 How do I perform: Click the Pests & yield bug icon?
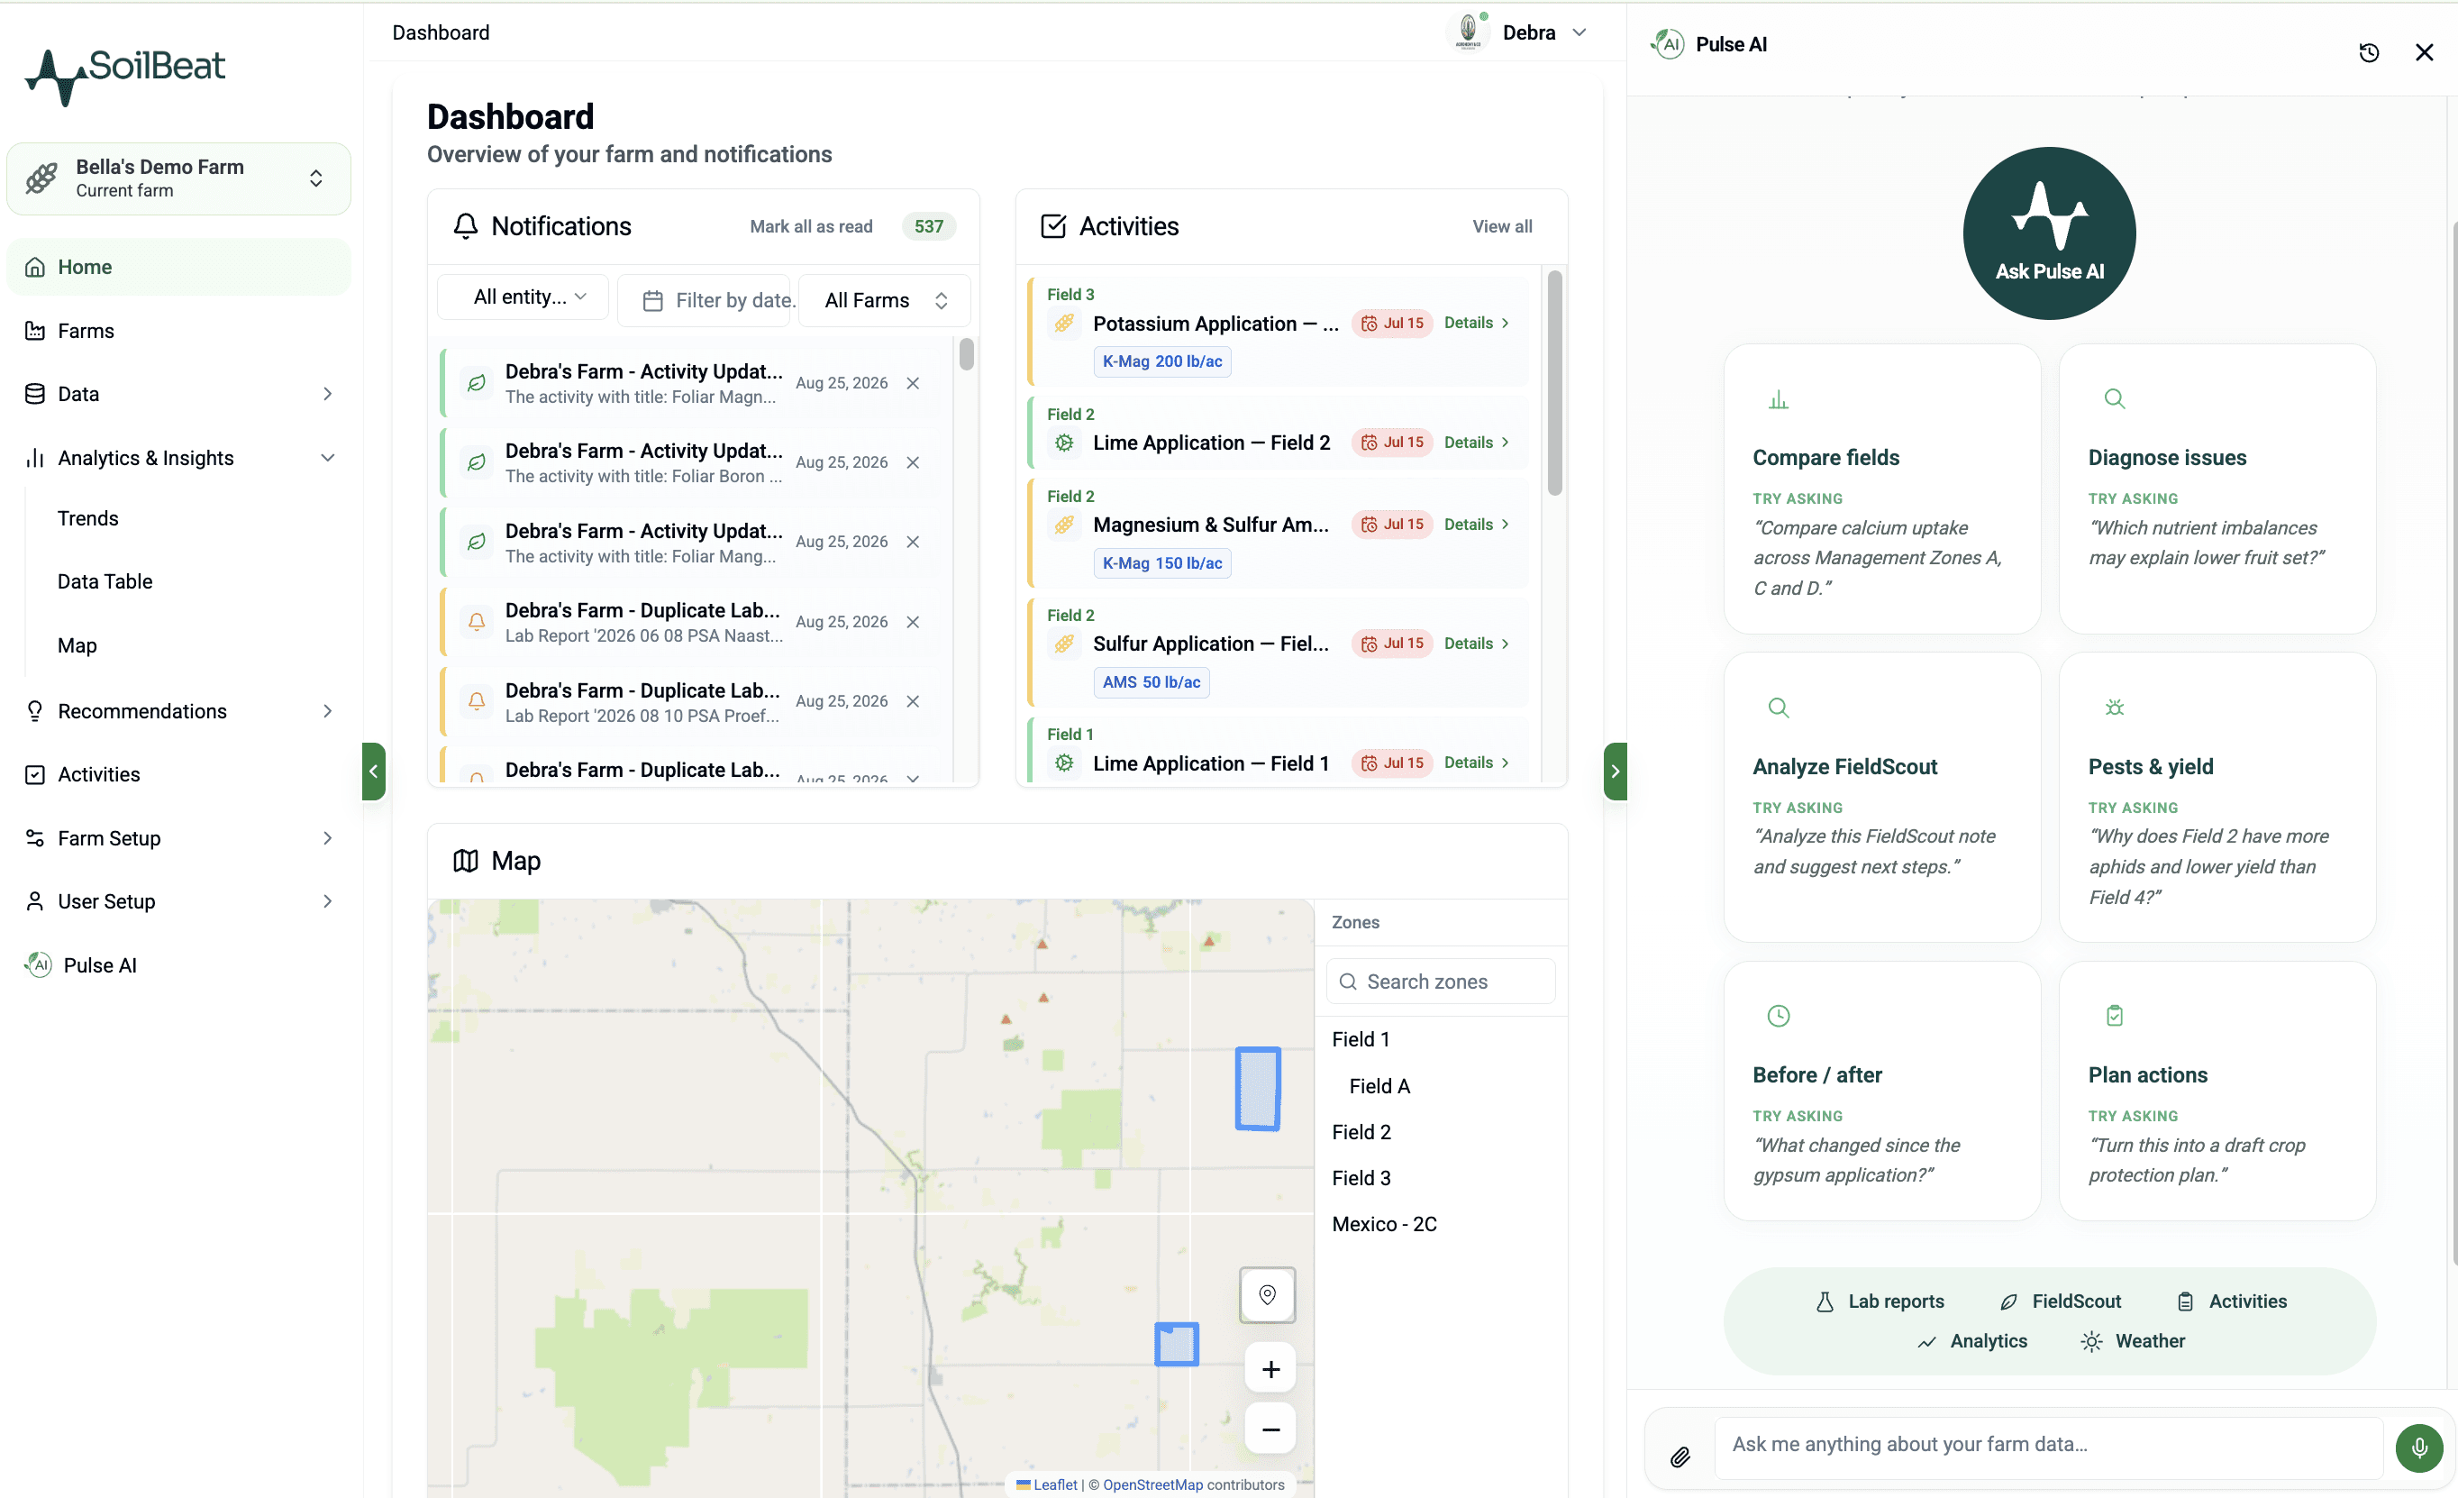click(2114, 707)
